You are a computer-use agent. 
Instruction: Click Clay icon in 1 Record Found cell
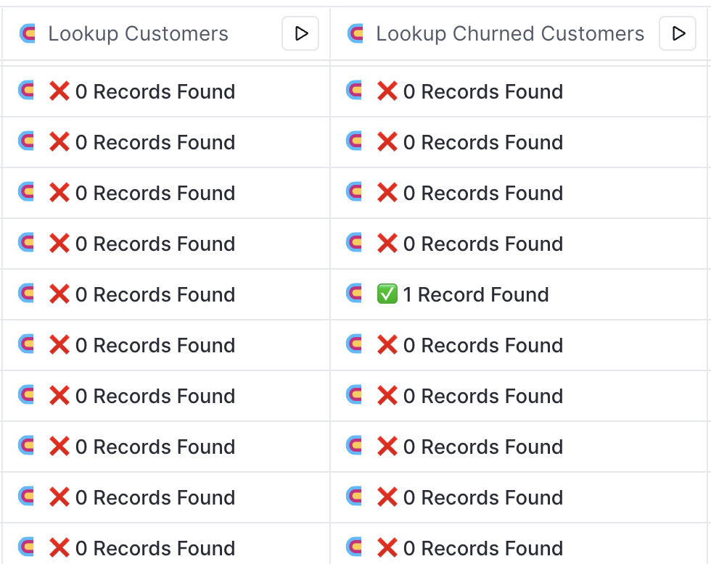354,293
